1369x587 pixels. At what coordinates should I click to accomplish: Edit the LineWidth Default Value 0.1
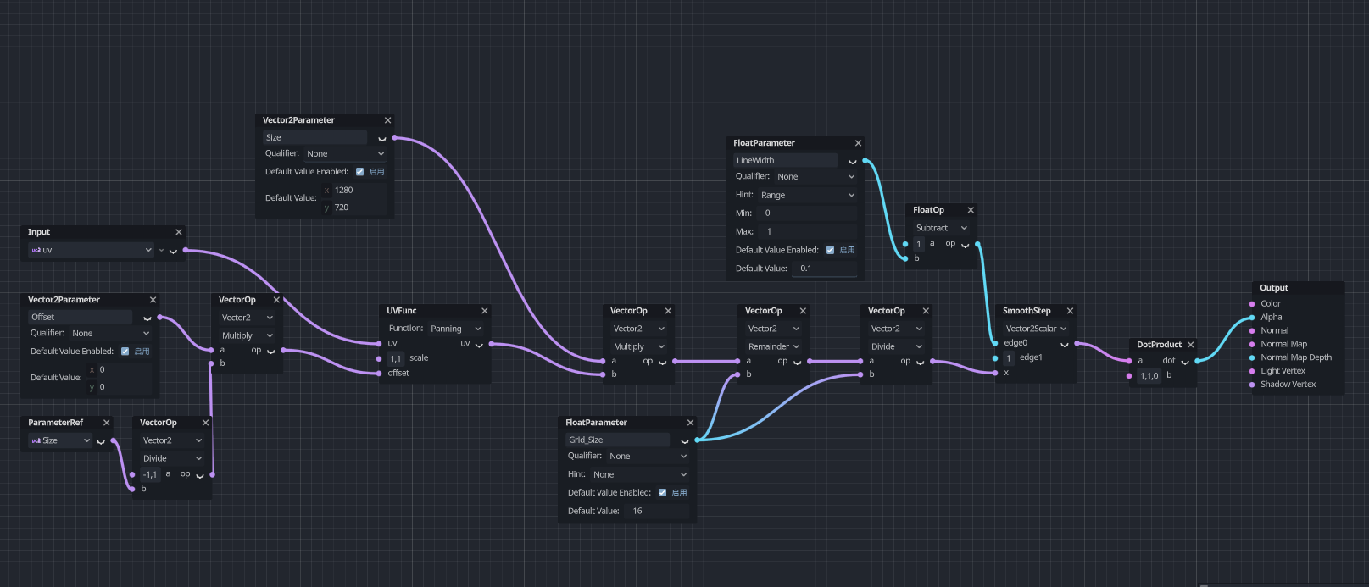click(x=826, y=269)
